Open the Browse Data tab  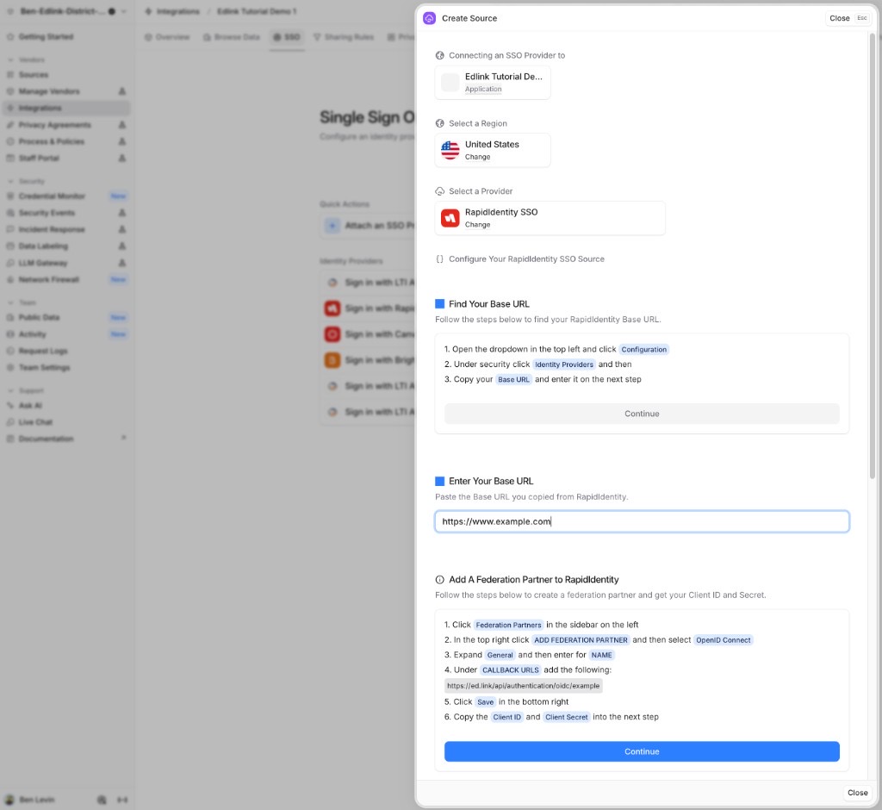tap(232, 37)
